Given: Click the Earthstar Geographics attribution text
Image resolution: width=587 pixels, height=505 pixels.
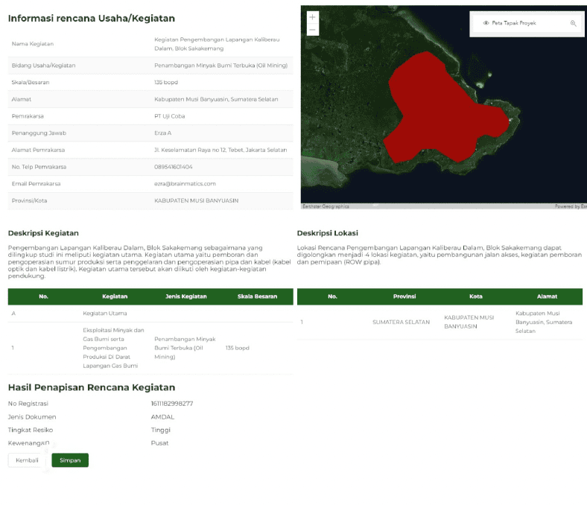Looking at the screenshot, I should click(x=326, y=206).
